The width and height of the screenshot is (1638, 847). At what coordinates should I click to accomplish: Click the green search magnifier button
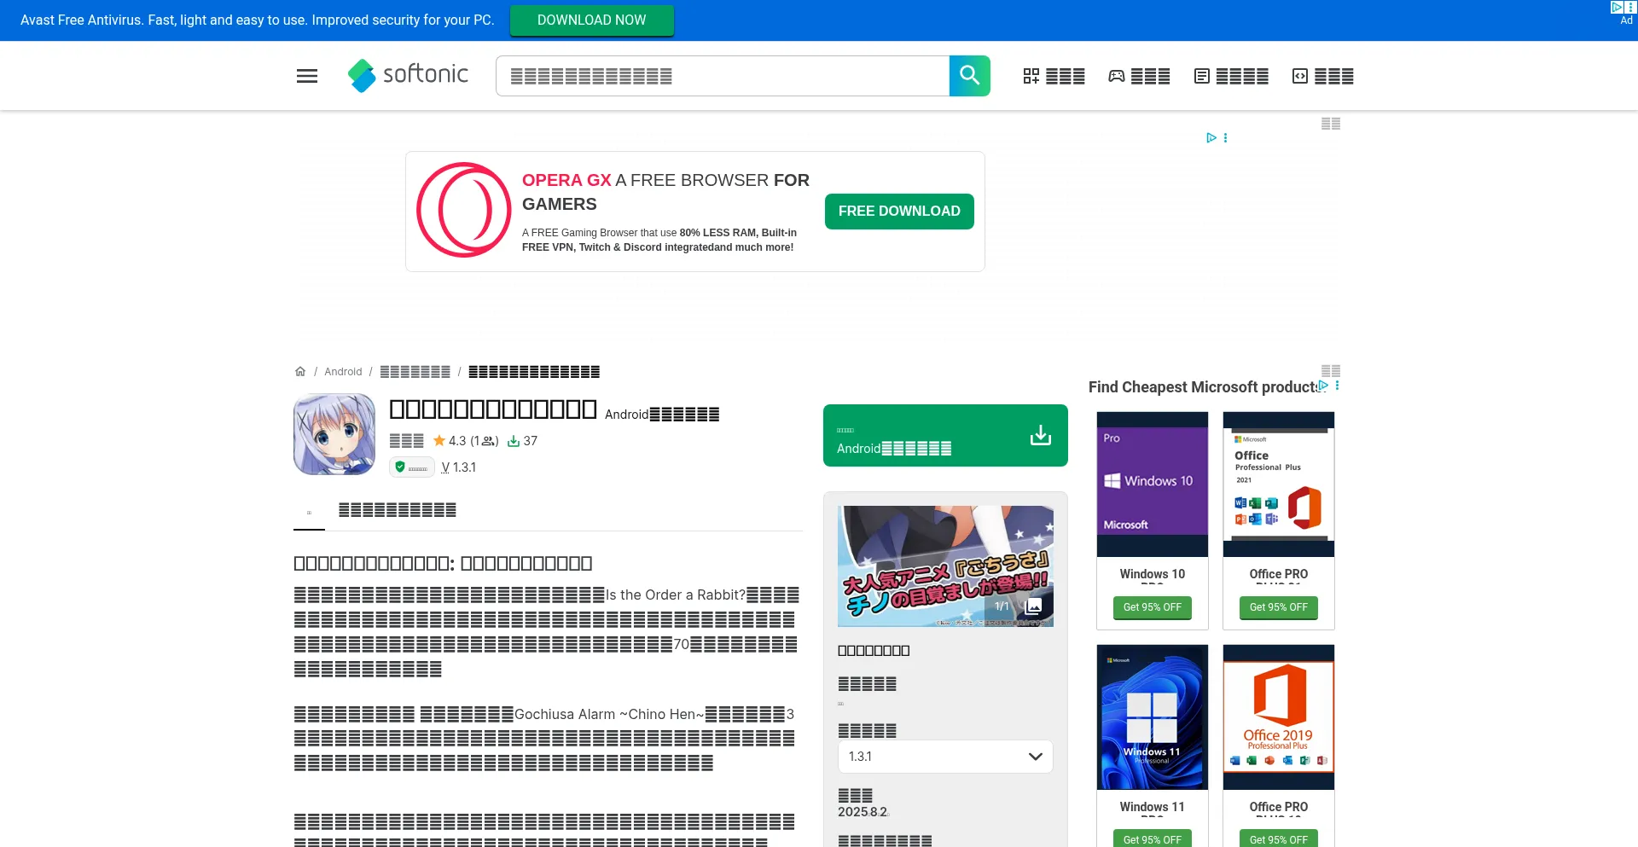point(969,76)
